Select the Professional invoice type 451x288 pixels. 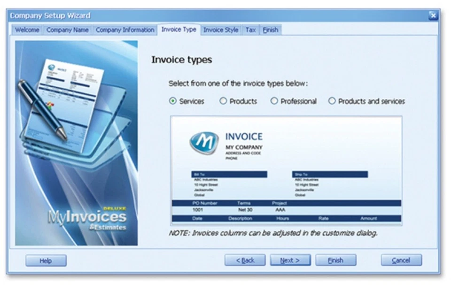pyautogui.click(x=273, y=101)
